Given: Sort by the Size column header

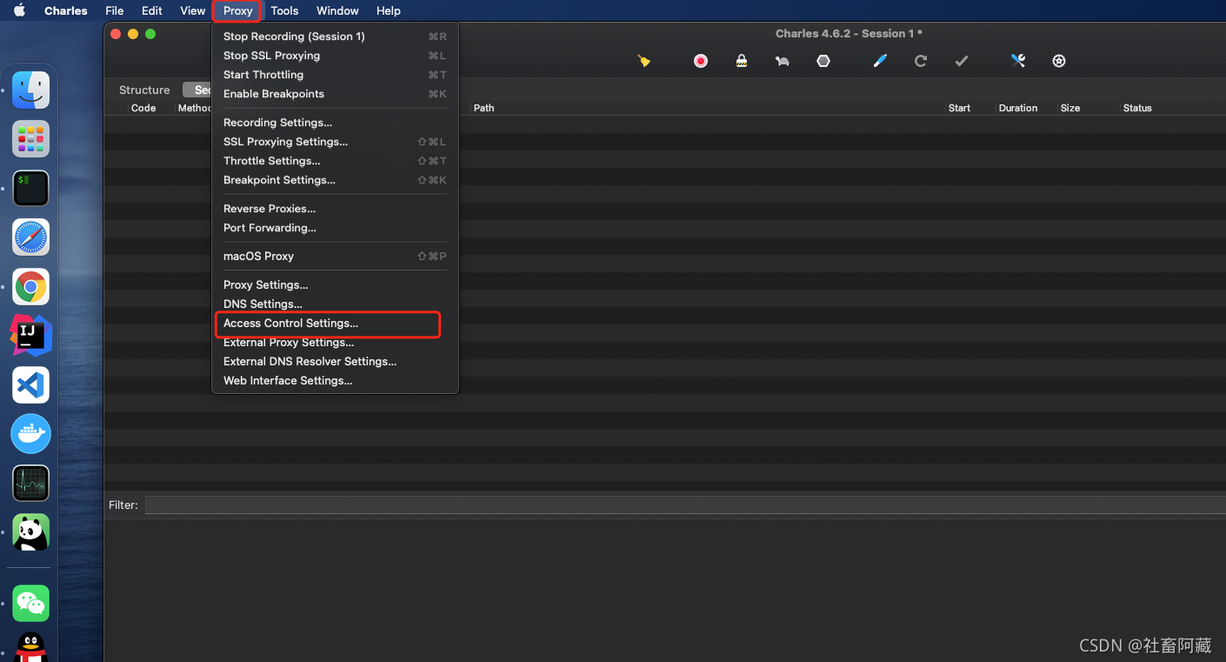Looking at the screenshot, I should pyautogui.click(x=1070, y=108).
